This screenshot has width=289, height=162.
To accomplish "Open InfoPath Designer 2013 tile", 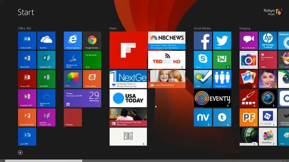I will tap(46, 117).
